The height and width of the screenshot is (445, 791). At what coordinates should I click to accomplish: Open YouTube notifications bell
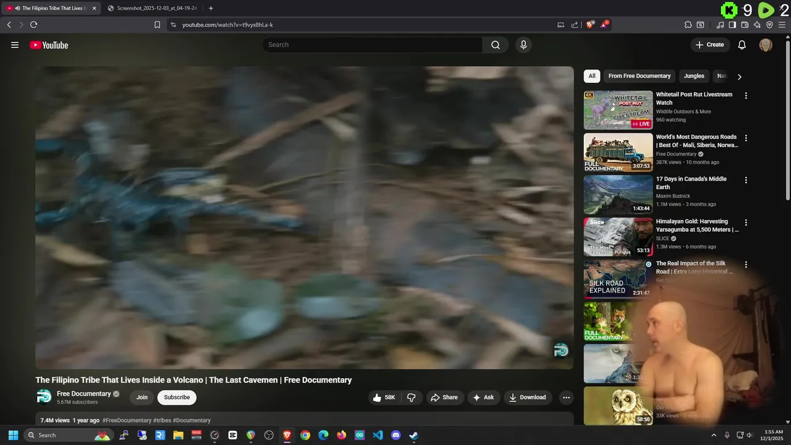pos(742,44)
